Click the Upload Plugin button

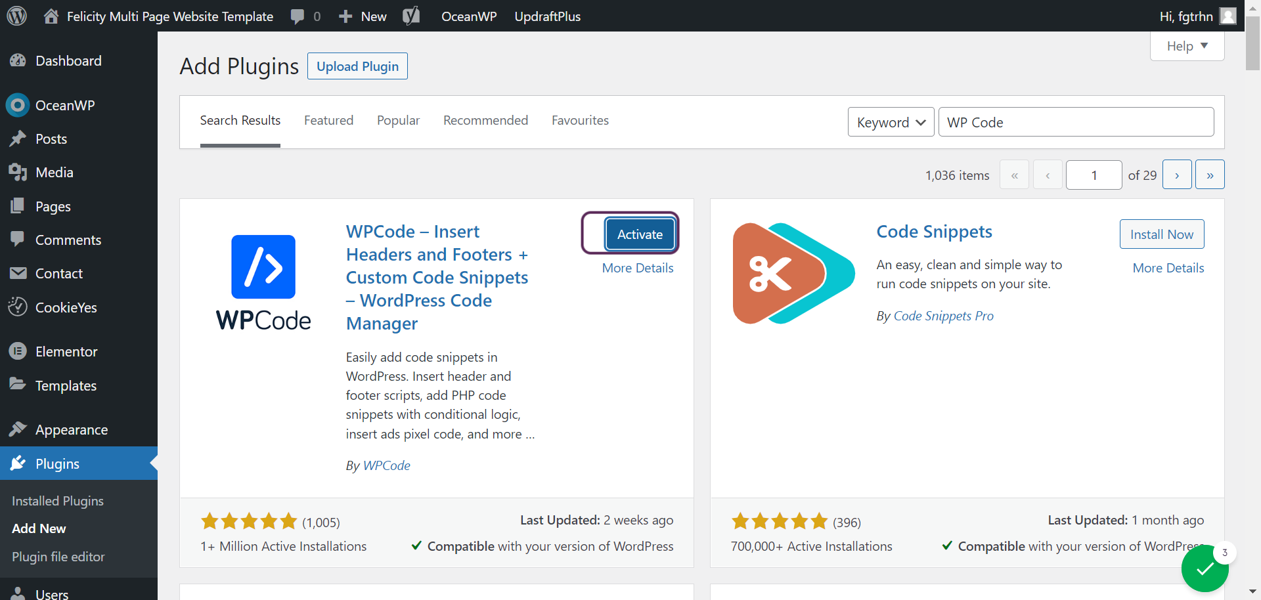pos(357,66)
